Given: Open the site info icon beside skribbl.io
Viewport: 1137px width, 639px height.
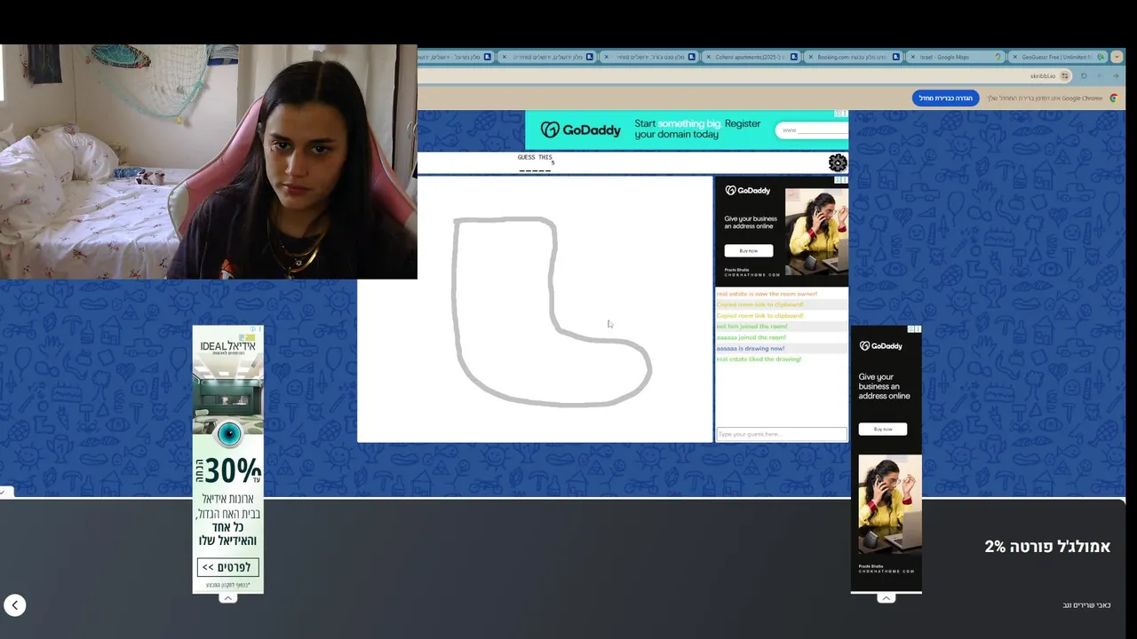Looking at the screenshot, I should (x=1064, y=75).
